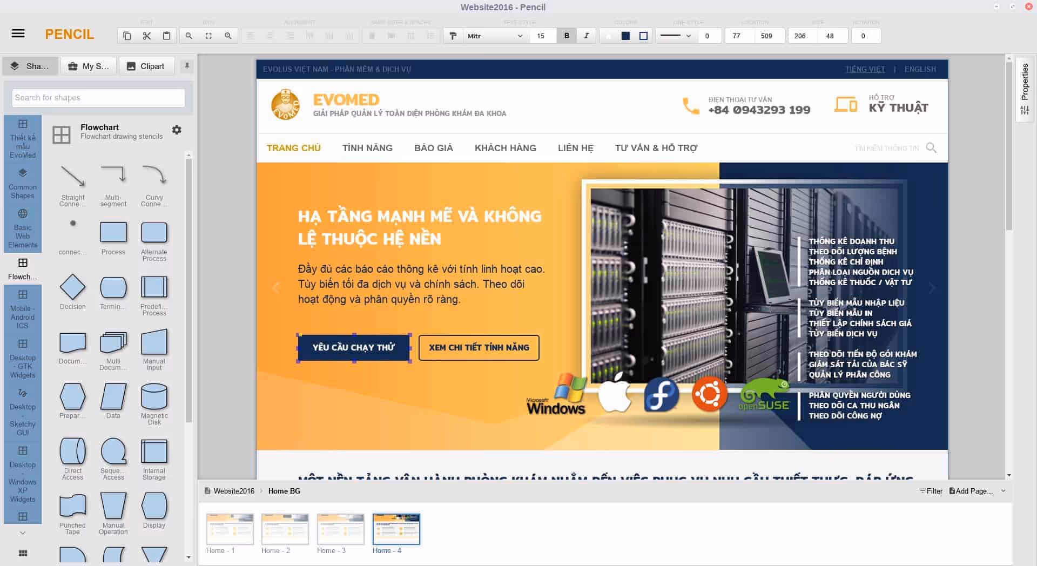Click Add Page button
This screenshot has width=1037, height=566.
pos(971,491)
